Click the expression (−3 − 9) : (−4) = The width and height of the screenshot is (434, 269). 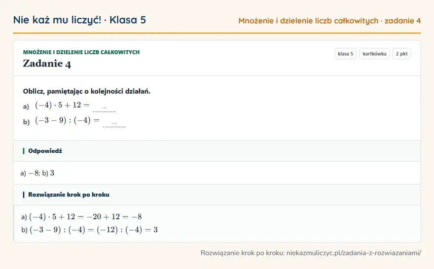click(67, 121)
